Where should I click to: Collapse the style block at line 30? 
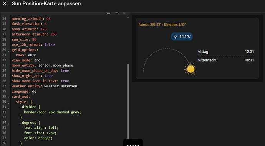(x=8, y=102)
